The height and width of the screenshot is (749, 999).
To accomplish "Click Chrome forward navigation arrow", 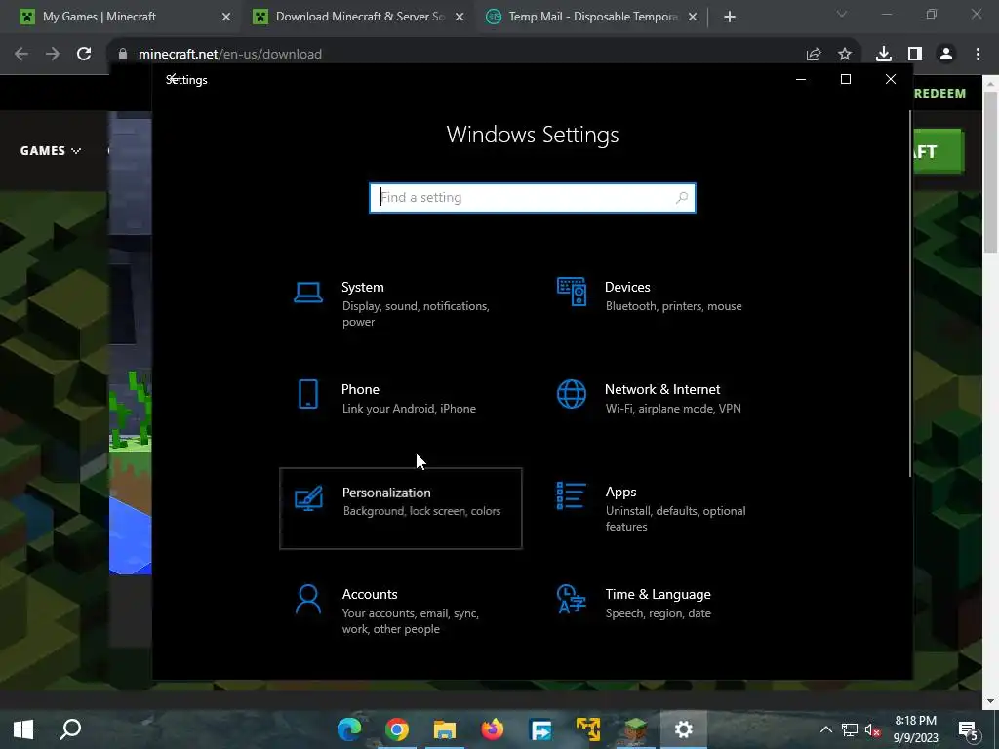I will coord(53,54).
